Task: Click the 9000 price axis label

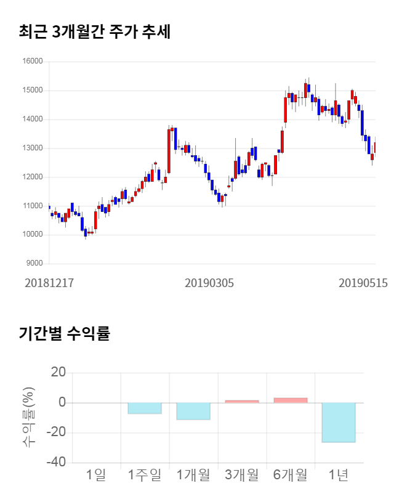Action: click(x=36, y=264)
